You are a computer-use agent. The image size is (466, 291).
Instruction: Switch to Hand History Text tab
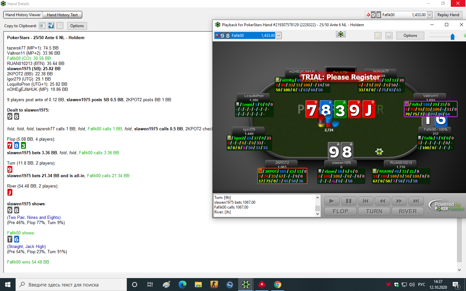[x=62, y=15]
